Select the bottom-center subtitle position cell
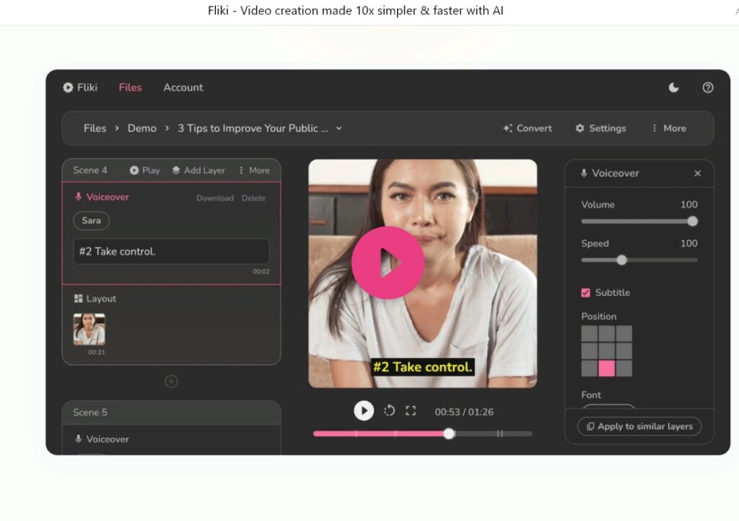The width and height of the screenshot is (739, 521). pos(607,368)
